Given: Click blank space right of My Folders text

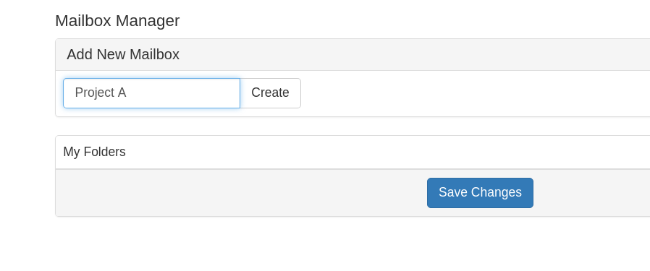Looking at the screenshot, I should pos(387,152).
